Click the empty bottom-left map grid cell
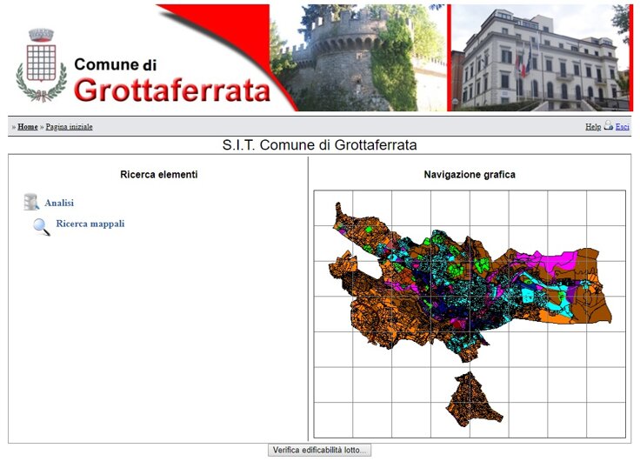 coord(333,419)
